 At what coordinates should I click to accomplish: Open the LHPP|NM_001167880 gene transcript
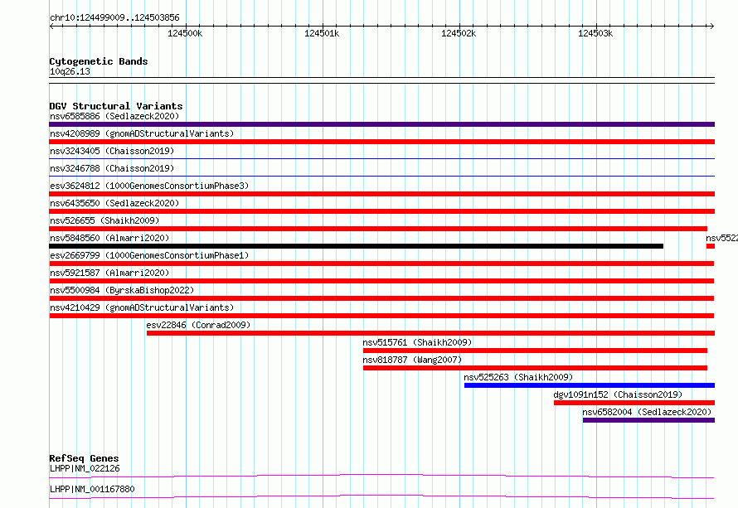(381, 496)
